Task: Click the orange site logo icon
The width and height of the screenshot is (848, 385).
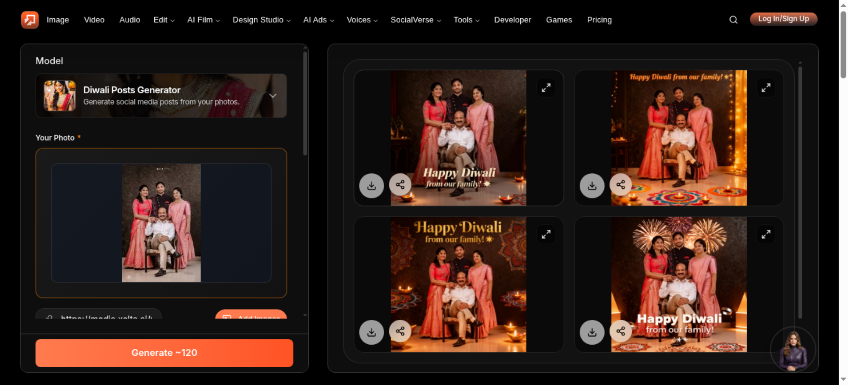Action: coord(30,20)
